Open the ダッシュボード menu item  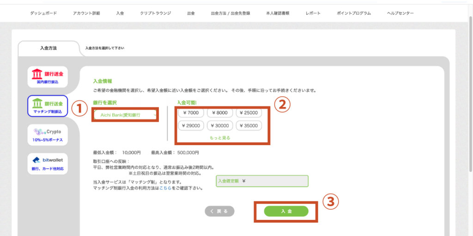click(x=43, y=13)
